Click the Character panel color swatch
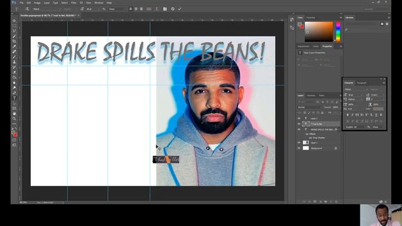 pos(378,109)
